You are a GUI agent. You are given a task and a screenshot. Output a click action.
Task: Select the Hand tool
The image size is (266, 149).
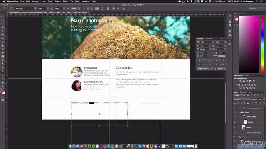(x=2, y=82)
